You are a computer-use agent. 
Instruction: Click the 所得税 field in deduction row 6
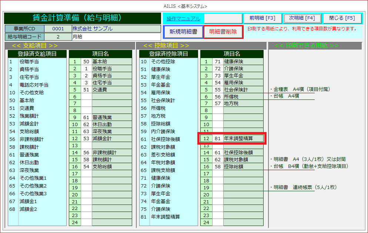pyautogui.click(x=243, y=97)
